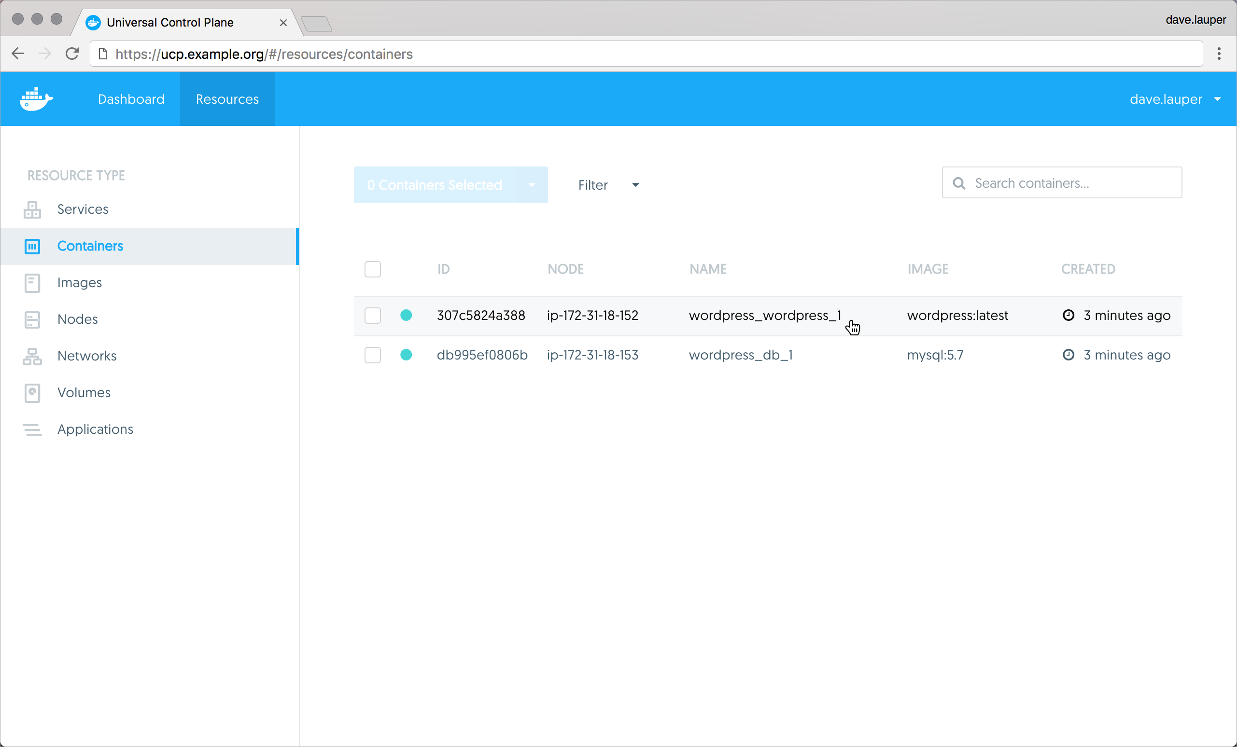Open the wordpress_db_1 container name
1237x747 pixels.
[741, 355]
